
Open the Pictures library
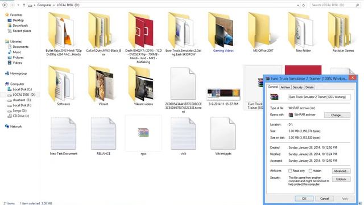point(18,58)
